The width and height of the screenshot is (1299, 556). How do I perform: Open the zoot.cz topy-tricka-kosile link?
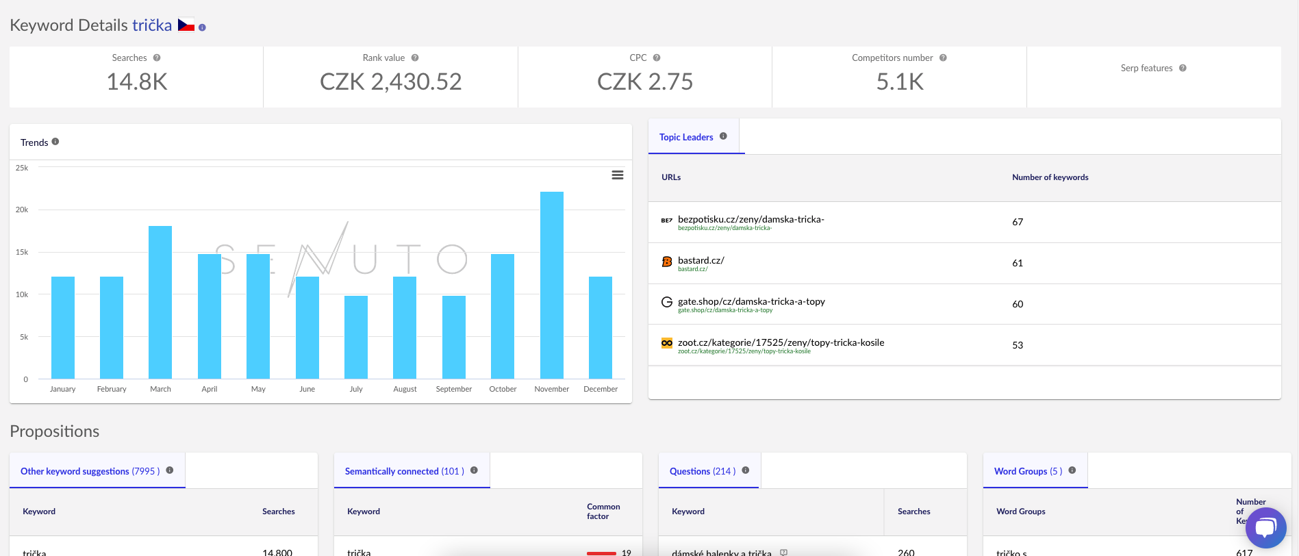(x=781, y=342)
